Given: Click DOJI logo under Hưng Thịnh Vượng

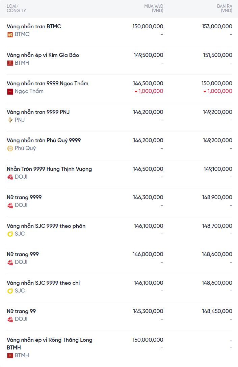Looking at the screenshot, I should coord(10,177).
